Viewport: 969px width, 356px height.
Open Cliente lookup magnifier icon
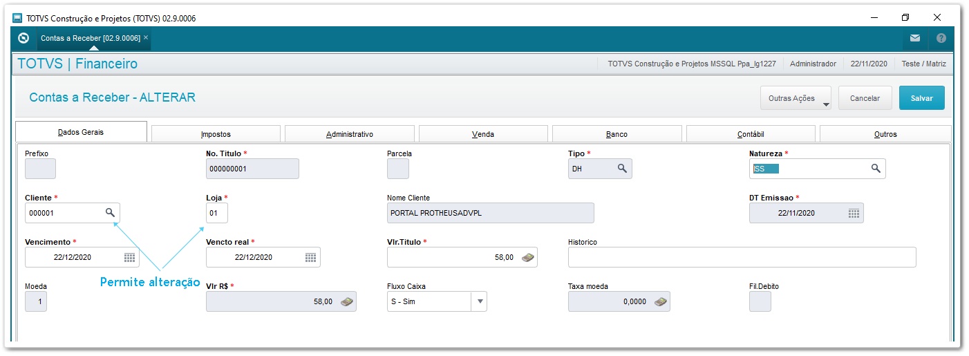pos(110,213)
